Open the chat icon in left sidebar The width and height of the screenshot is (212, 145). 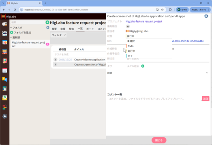tap(4, 24)
